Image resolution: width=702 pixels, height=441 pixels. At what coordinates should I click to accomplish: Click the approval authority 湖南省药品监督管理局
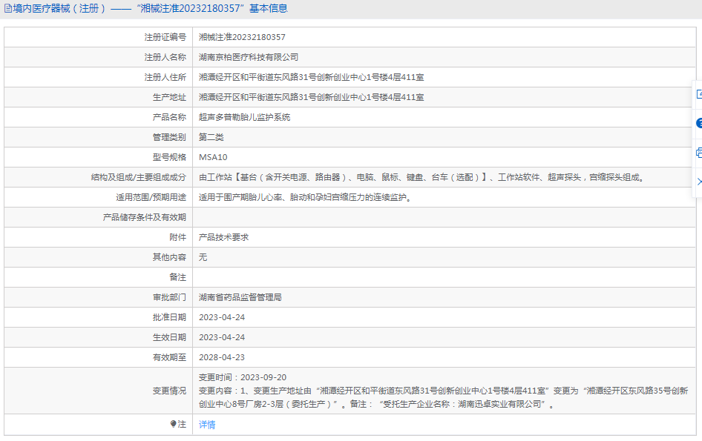click(240, 297)
